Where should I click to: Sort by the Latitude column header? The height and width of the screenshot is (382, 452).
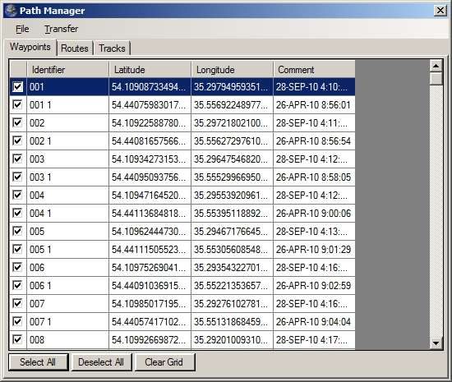pos(150,70)
